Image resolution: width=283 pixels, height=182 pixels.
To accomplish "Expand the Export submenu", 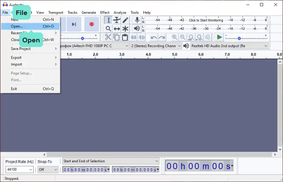I will pos(30,58).
